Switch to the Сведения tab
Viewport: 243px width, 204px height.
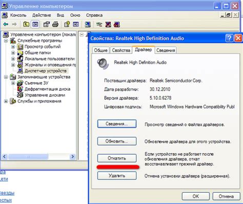point(166,50)
